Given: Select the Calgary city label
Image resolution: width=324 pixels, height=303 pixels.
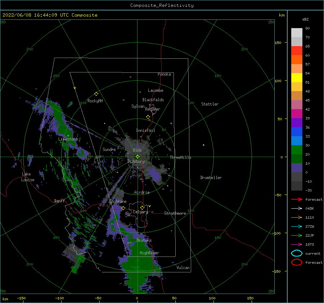Looking at the screenshot, I should pos(140,212).
